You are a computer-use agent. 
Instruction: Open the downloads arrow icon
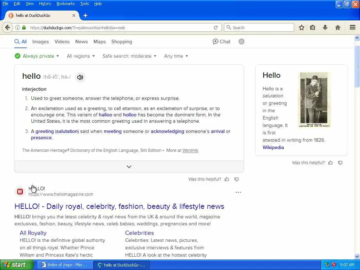325,27
